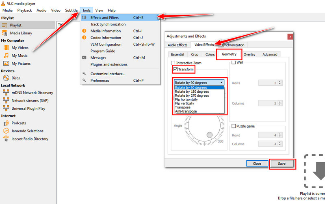Click the Icecast Radio Directory icon

pyautogui.click(x=6, y=138)
